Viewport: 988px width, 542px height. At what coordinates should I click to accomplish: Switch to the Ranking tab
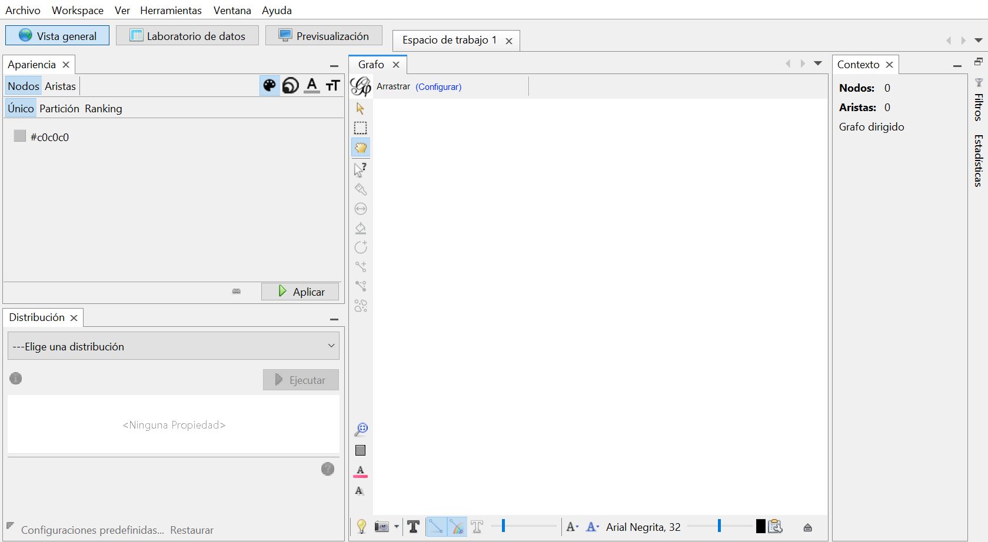click(103, 109)
